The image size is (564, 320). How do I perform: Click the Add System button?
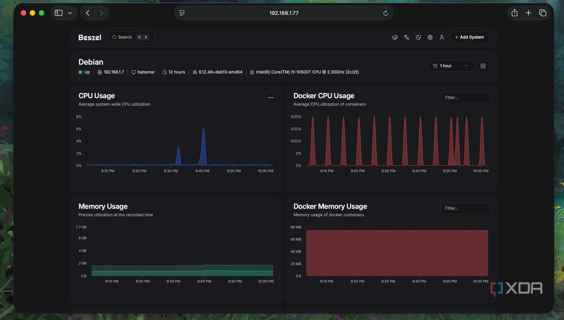point(469,37)
